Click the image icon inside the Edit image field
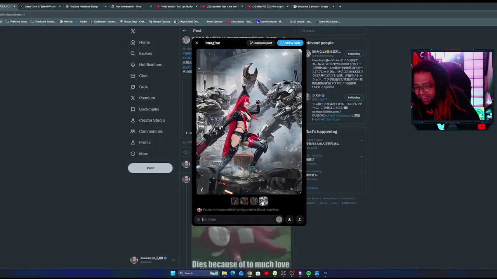 (x=198, y=219)
